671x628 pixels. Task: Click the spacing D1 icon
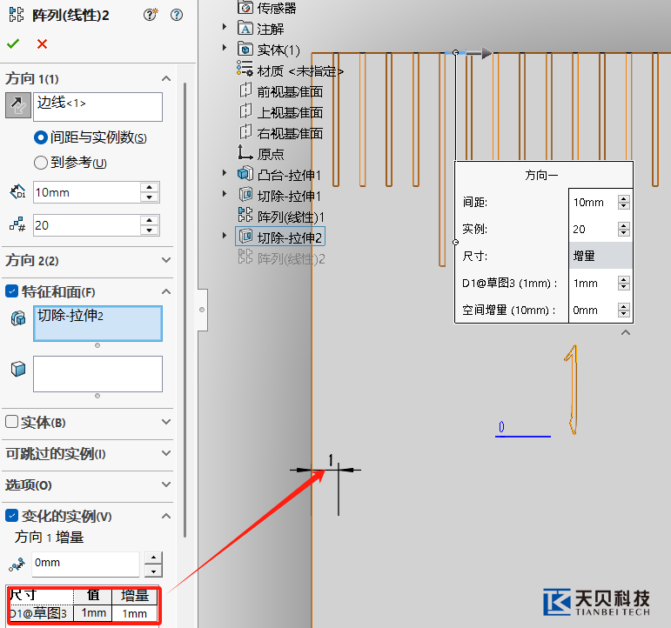pos(17,192)
